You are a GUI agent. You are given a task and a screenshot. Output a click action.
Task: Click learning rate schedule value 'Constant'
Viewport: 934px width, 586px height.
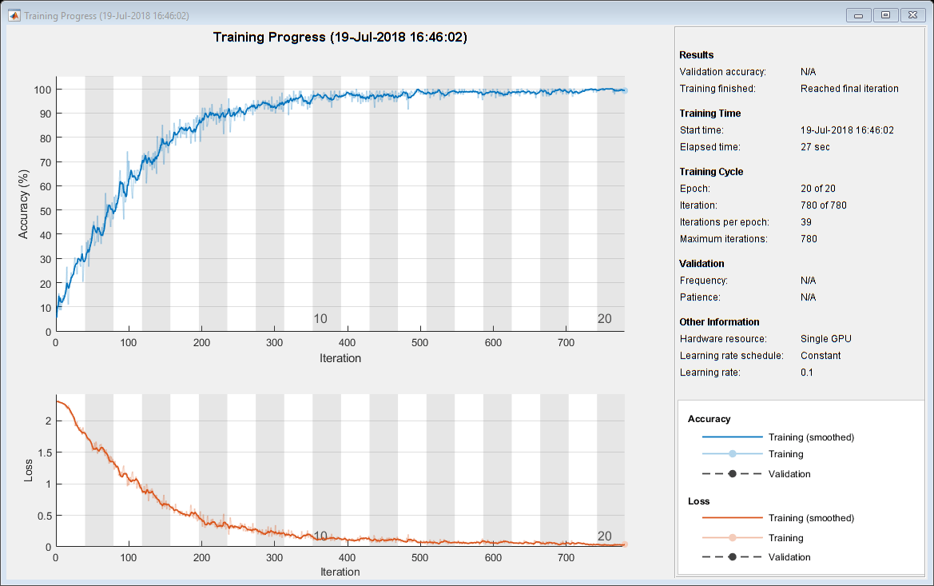[x=821, y=356]
